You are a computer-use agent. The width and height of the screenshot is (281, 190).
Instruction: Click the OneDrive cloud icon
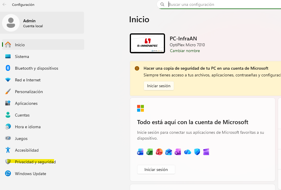pyautogui.click(x=187, y=152)
